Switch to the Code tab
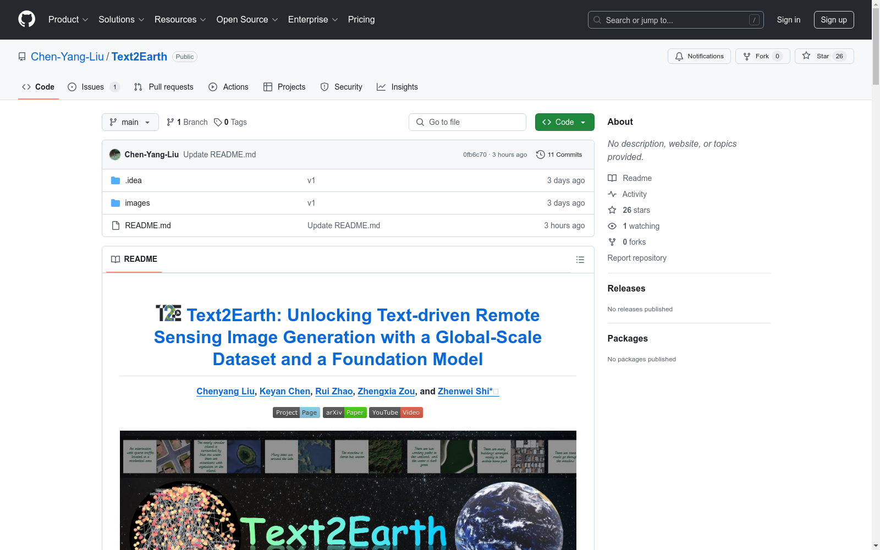This screenshot has height=550, width=880. (38, 87)
